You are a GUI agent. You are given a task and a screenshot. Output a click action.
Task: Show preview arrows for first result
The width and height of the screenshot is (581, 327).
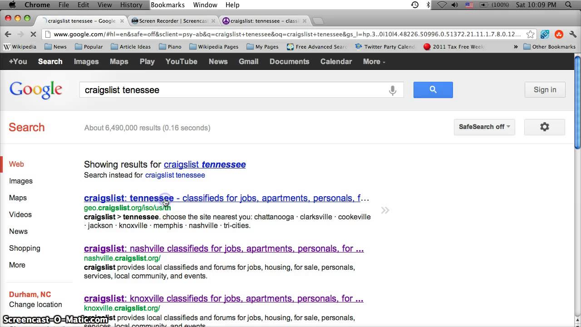tap(385, 210)
